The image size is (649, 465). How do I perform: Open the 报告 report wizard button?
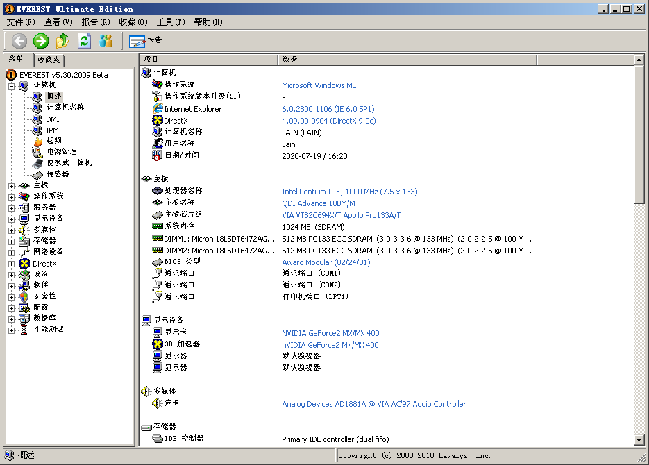145,40
